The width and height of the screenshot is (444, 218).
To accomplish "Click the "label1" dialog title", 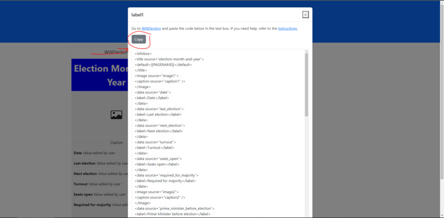I will click(x=137, y=15).
